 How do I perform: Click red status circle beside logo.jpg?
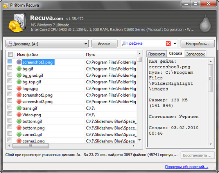click(19, 88)
